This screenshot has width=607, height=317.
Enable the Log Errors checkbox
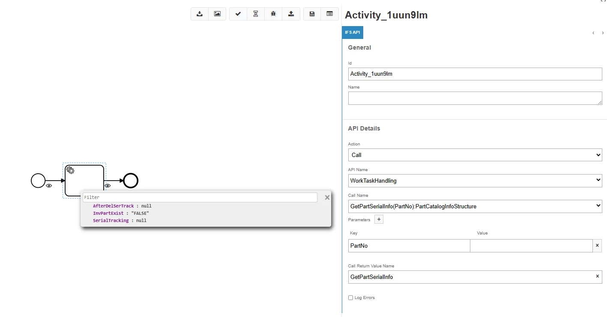tap(350, 298)
